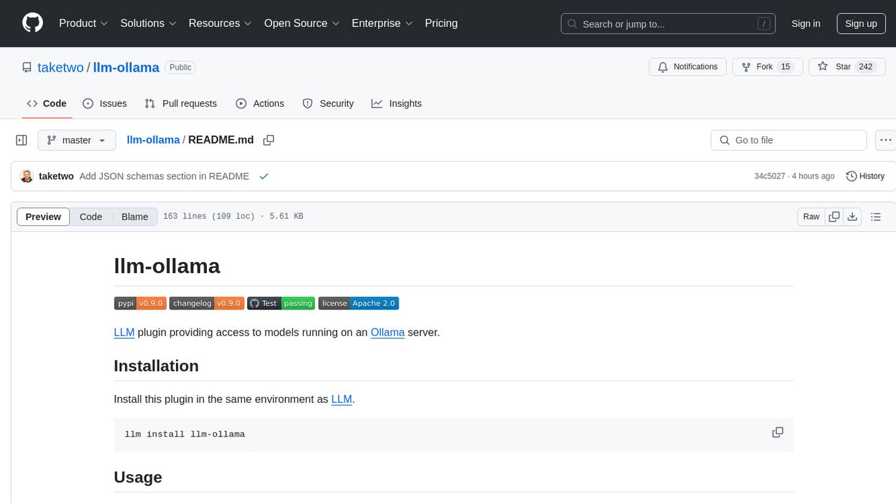Copy raw file contents icon
Screen dimensions: 896x503
point(834,217)
